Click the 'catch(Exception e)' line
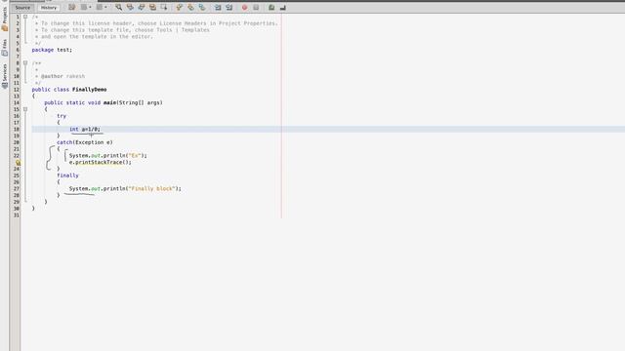This screenshot has width=625, height=351. click(x=85, y=142)
